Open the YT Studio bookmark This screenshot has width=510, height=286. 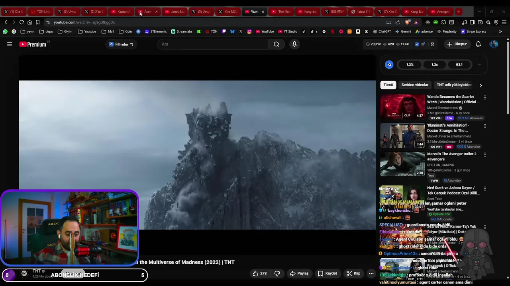(x=288, y=31)
